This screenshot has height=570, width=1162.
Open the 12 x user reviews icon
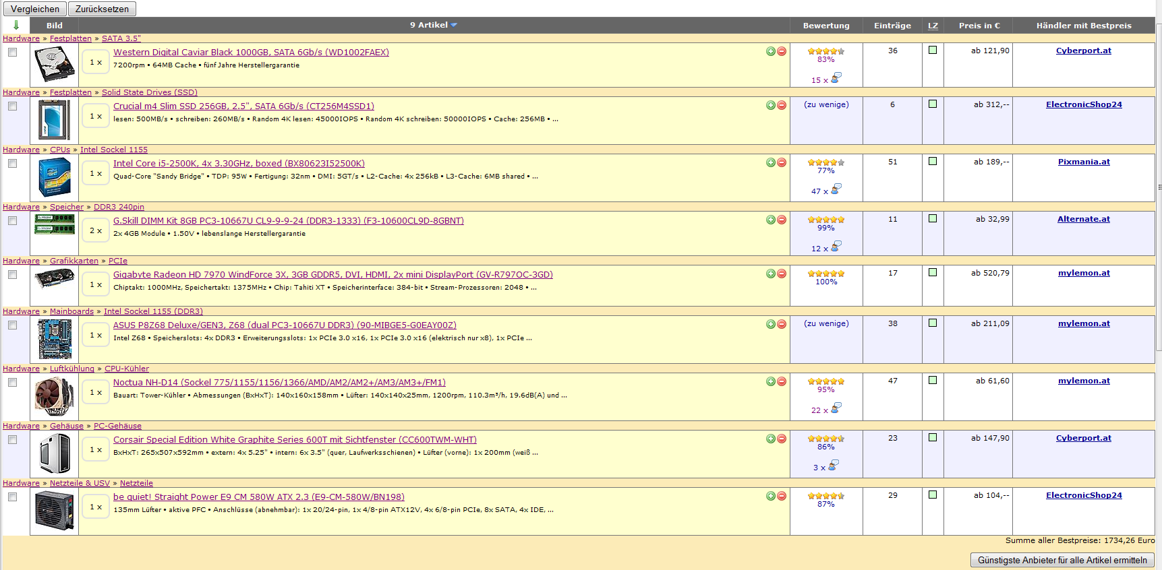(x=836, y=247)
